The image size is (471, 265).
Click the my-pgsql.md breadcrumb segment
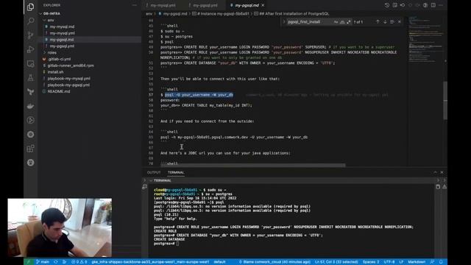tap(173, 14)
